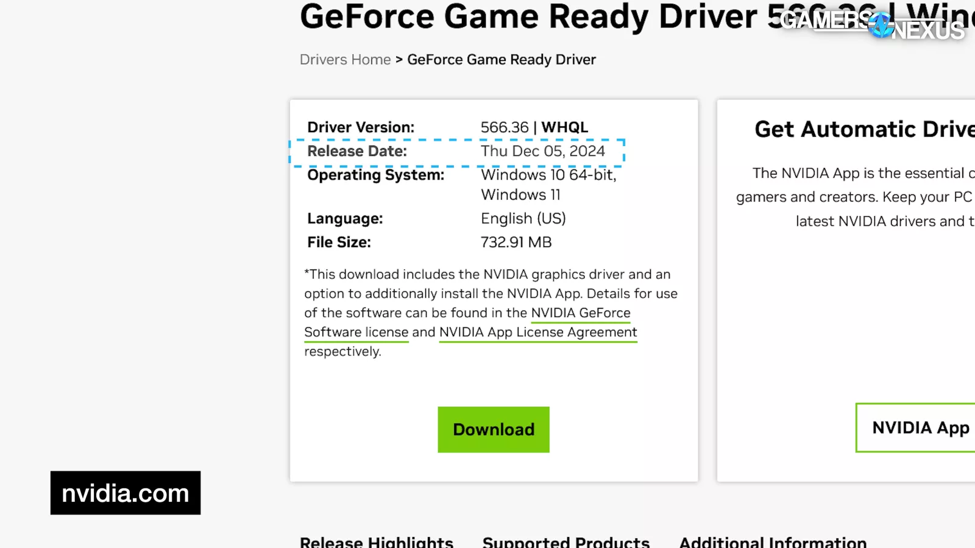Click the 566.36 WHQL driver version

pos(534,127)
